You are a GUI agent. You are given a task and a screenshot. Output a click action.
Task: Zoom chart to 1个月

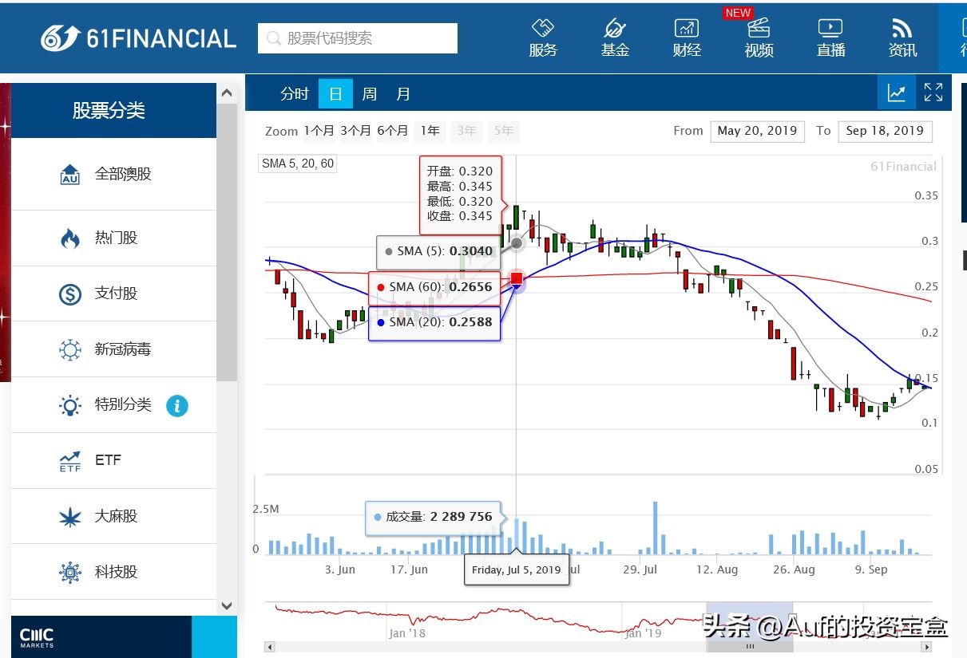(319, 131)
